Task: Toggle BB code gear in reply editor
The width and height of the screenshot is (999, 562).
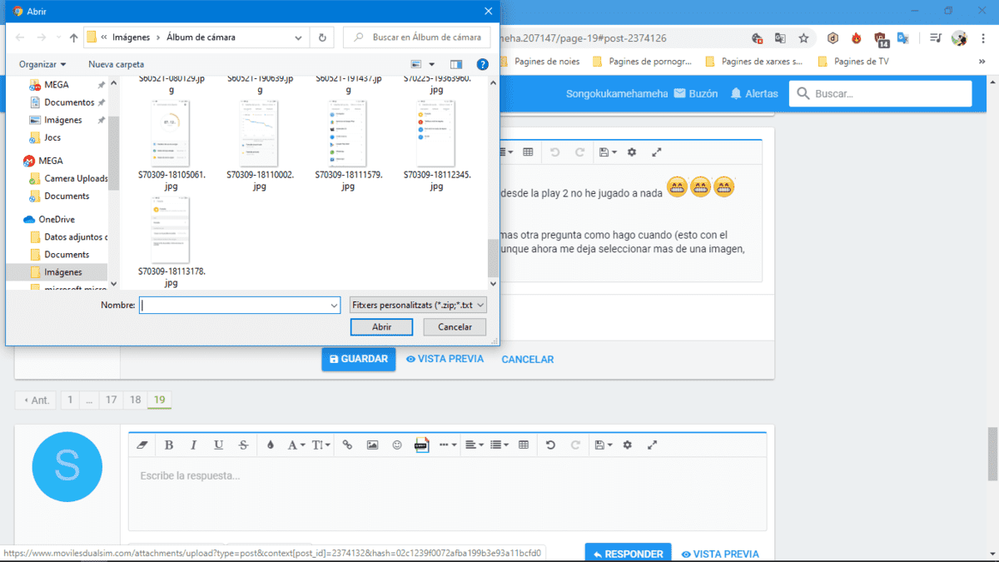Action: [627, 445]
